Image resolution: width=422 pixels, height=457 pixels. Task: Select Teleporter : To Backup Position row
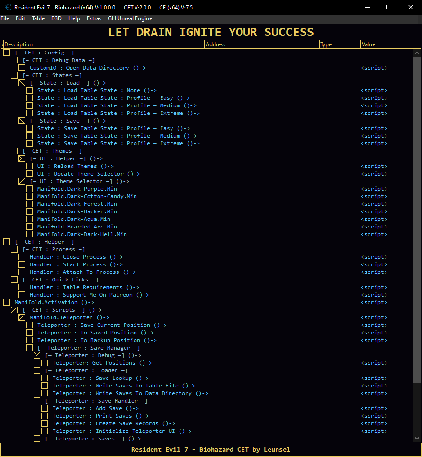coord(97,340)
